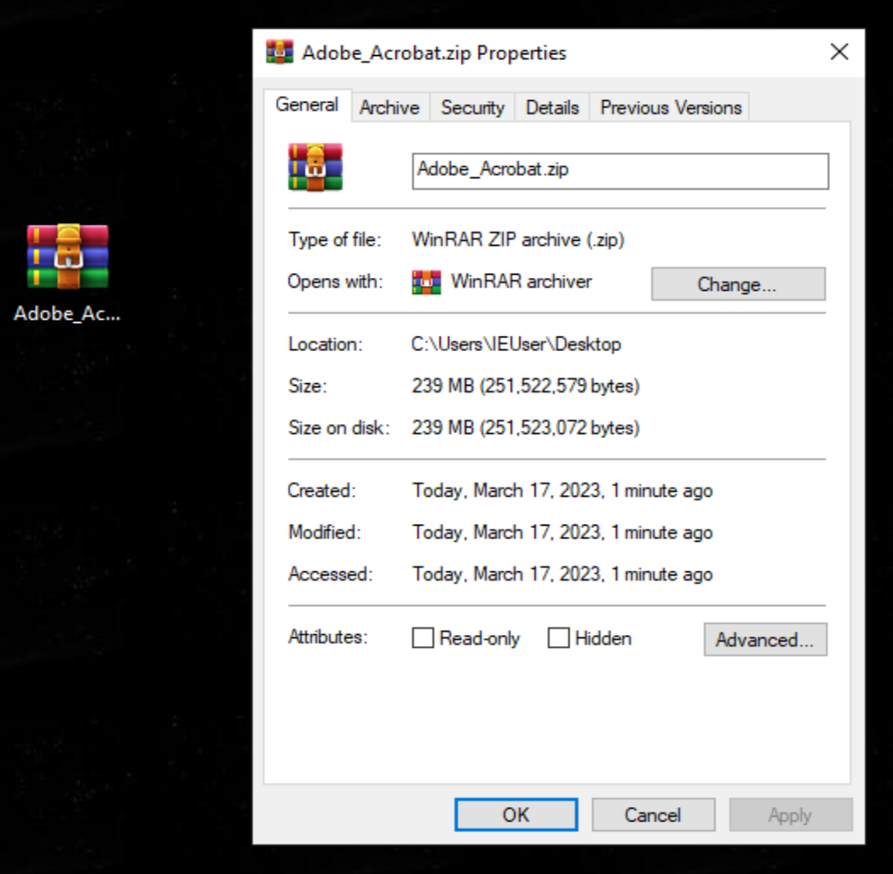Click inside the file name text field
Screen dimensions: 893x874
(x=620, y=171)
